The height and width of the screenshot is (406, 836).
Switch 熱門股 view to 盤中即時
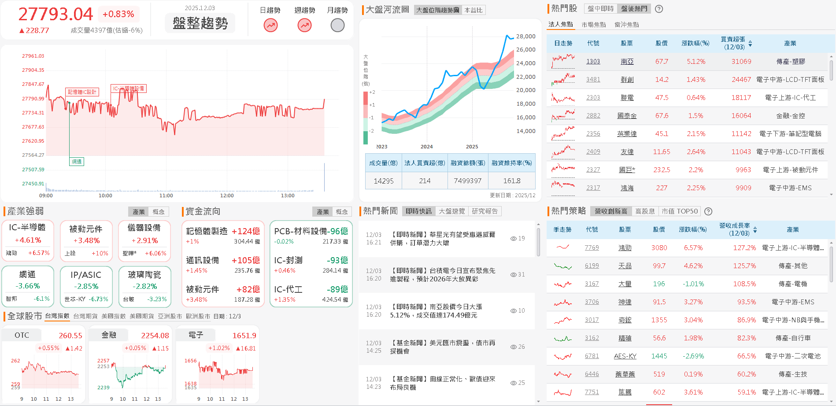tap(600, 8)
